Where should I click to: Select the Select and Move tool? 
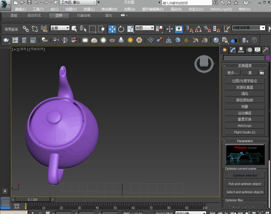point(112,29)
